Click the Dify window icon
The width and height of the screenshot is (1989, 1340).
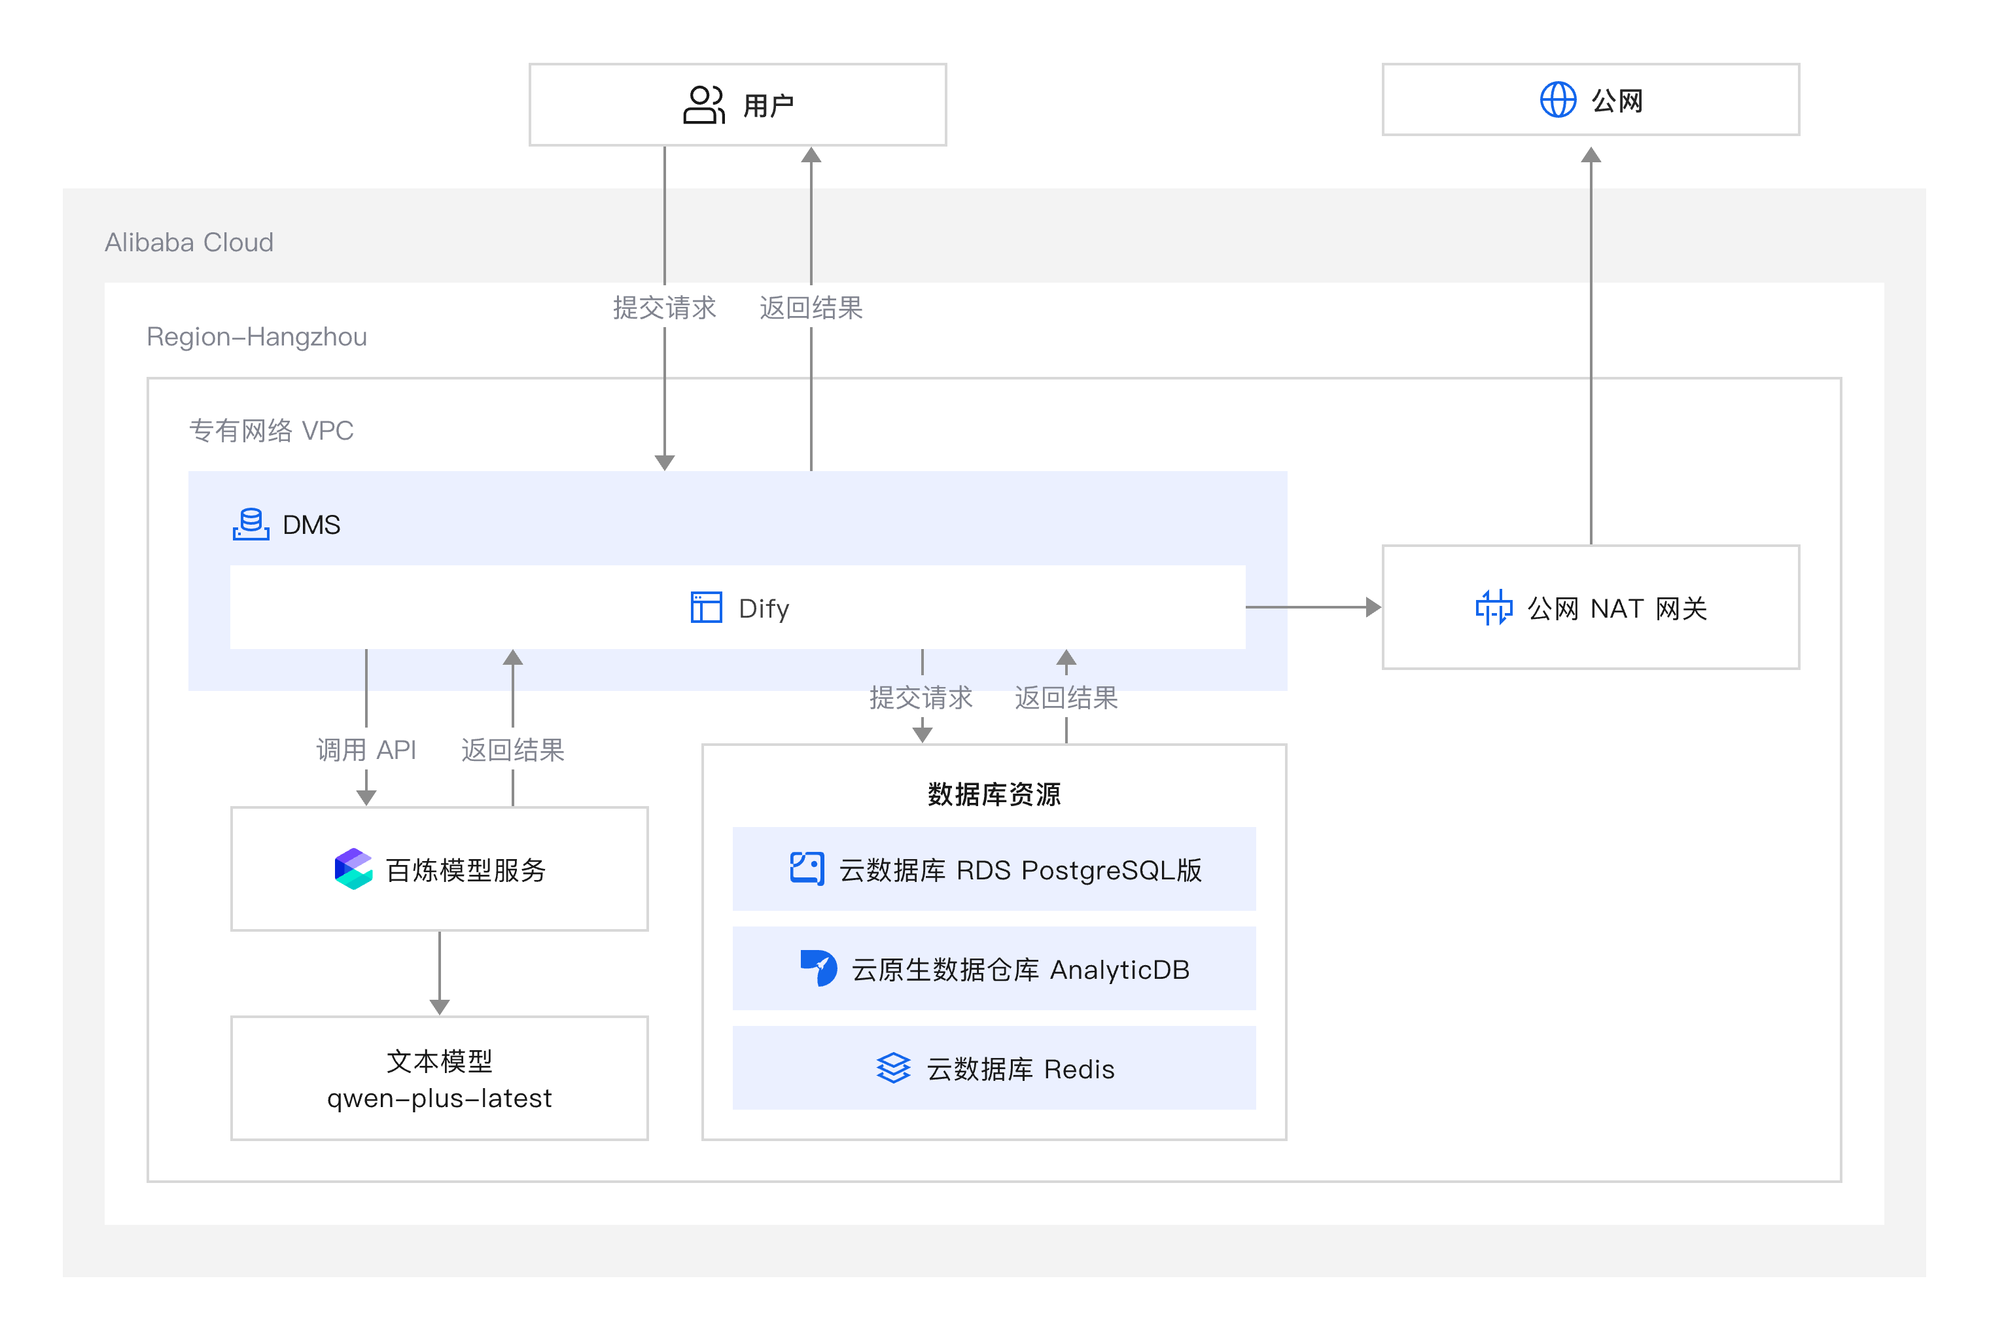[707, 608]
